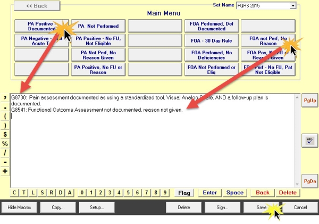Image resolution: width=319 pixels, height=224 pixels.
Task: Go back using the << Back button
Action: click(x=37, y=6)
